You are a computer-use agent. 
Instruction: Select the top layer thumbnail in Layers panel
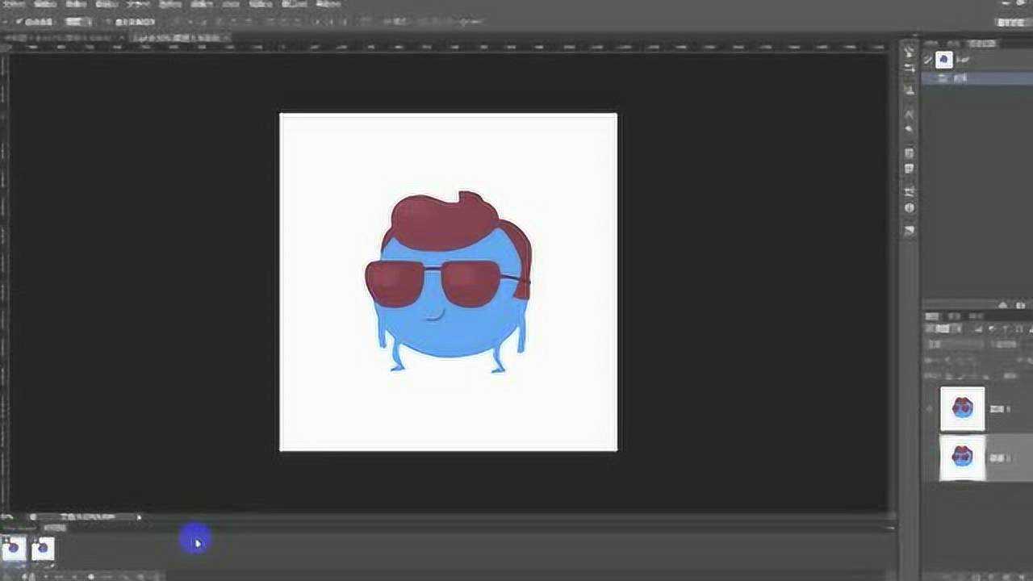click(x=963, y=409)
